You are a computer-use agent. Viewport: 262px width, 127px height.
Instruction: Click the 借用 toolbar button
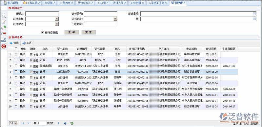(14, 43)
